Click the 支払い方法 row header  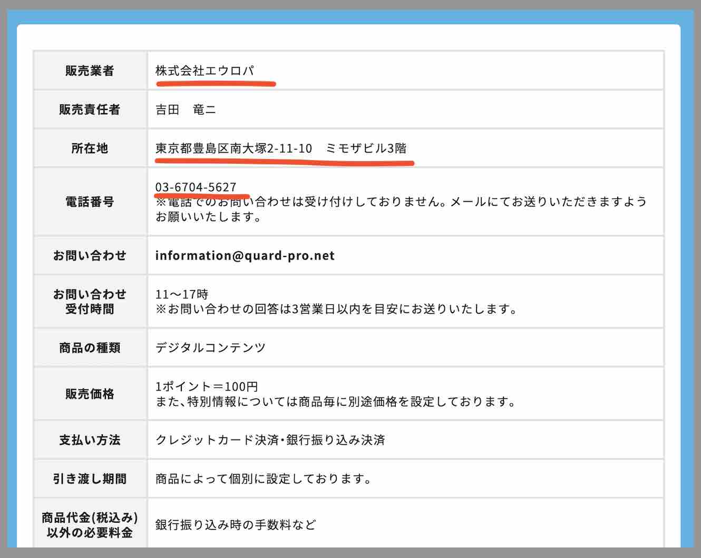pos(90,440)
